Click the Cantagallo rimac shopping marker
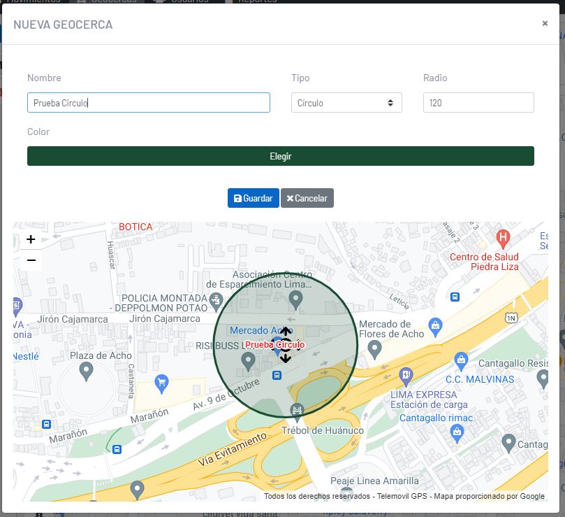 [457, 433]
